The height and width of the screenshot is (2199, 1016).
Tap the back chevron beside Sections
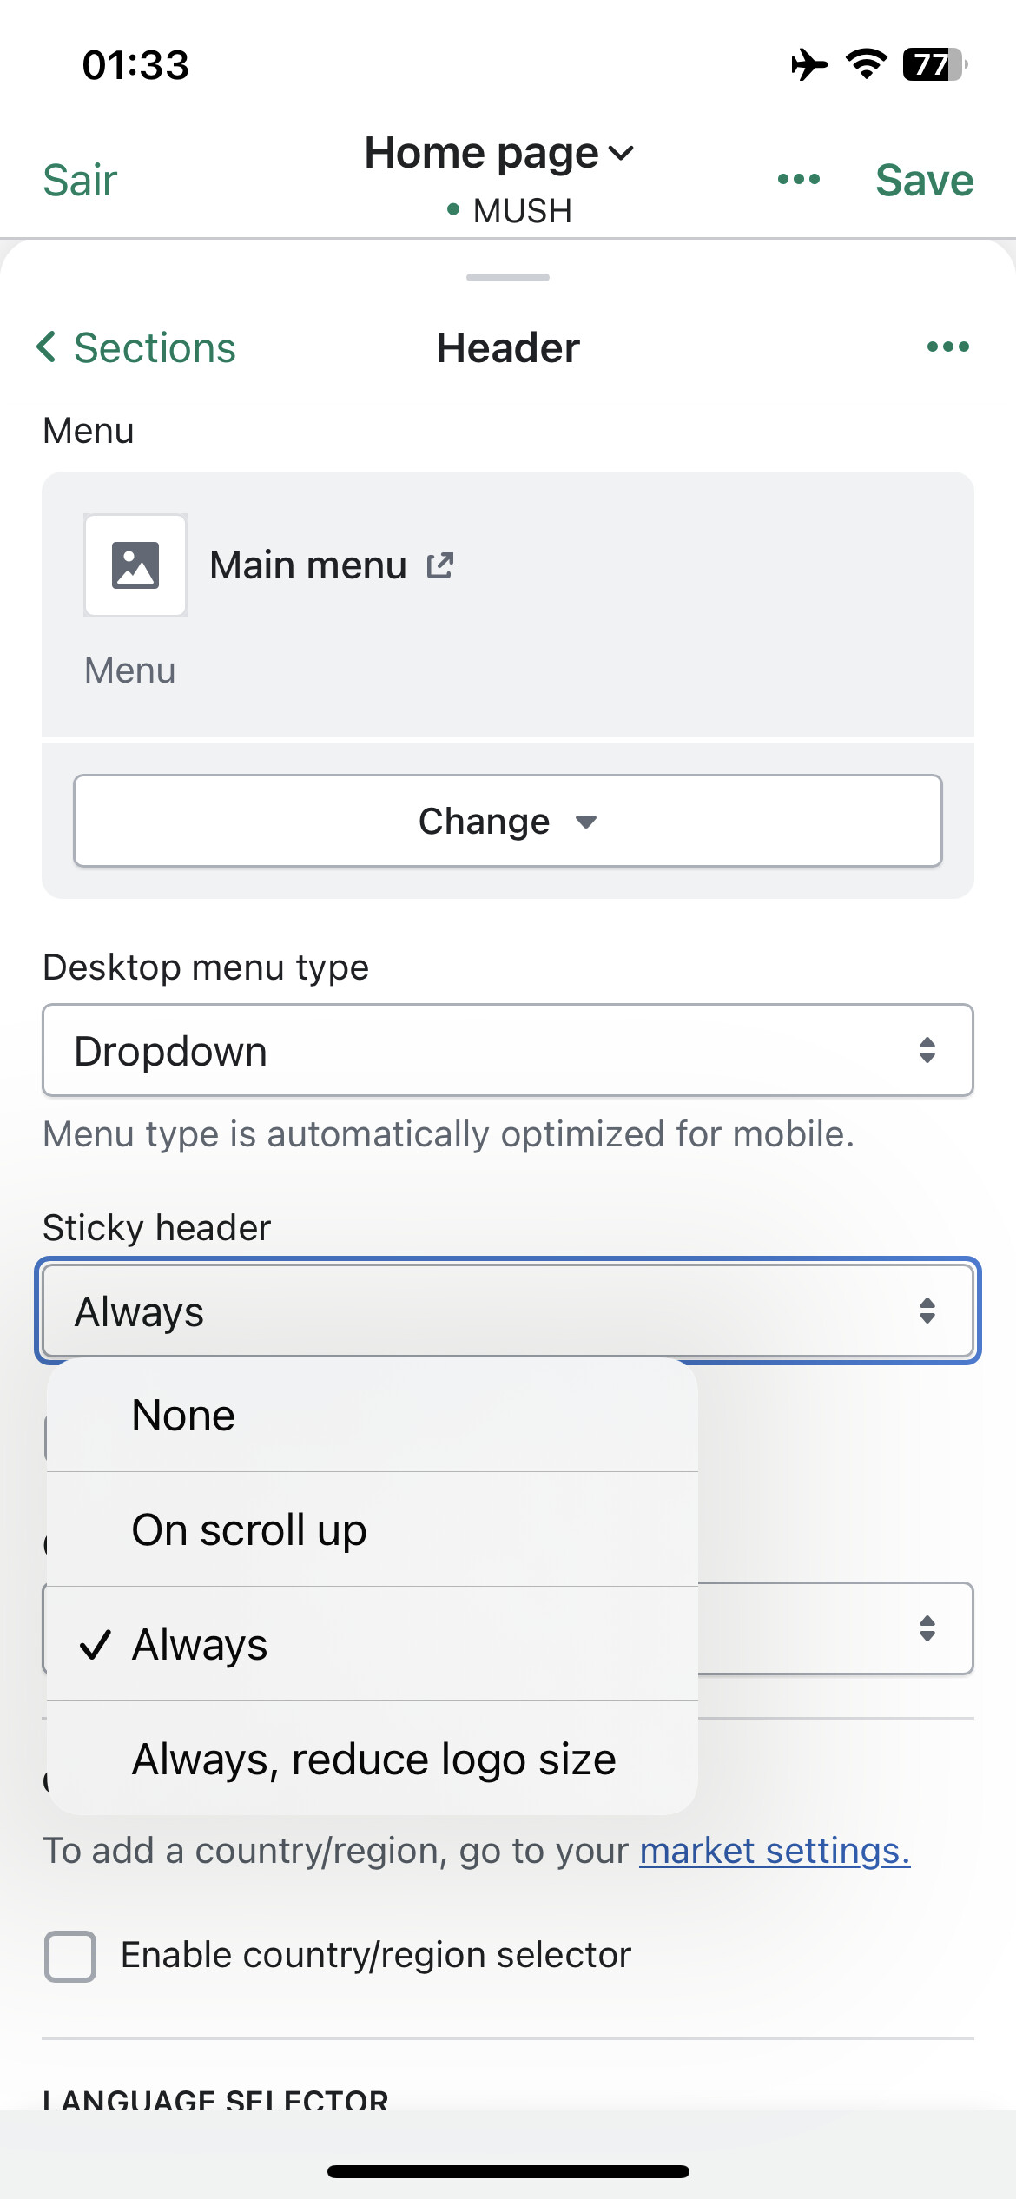(x=47, y=347)
